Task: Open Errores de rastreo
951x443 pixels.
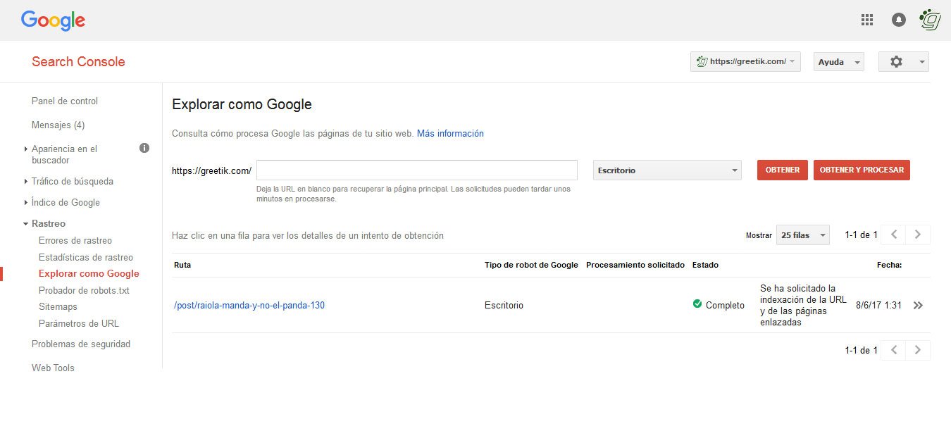Action: point(75,240)
